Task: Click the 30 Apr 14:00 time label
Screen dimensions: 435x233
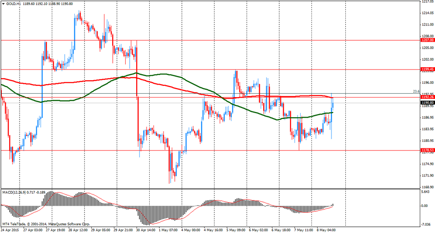Action: (x=146, y=230)
